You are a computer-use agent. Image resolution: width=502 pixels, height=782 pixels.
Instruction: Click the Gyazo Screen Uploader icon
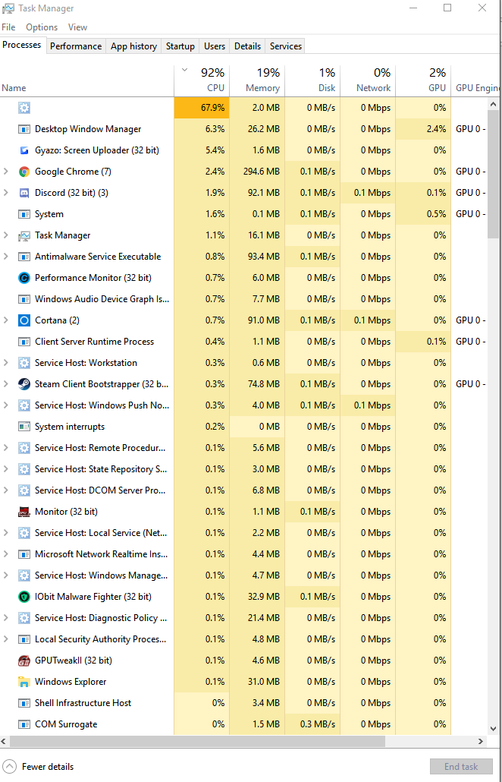tap(24, 150)
